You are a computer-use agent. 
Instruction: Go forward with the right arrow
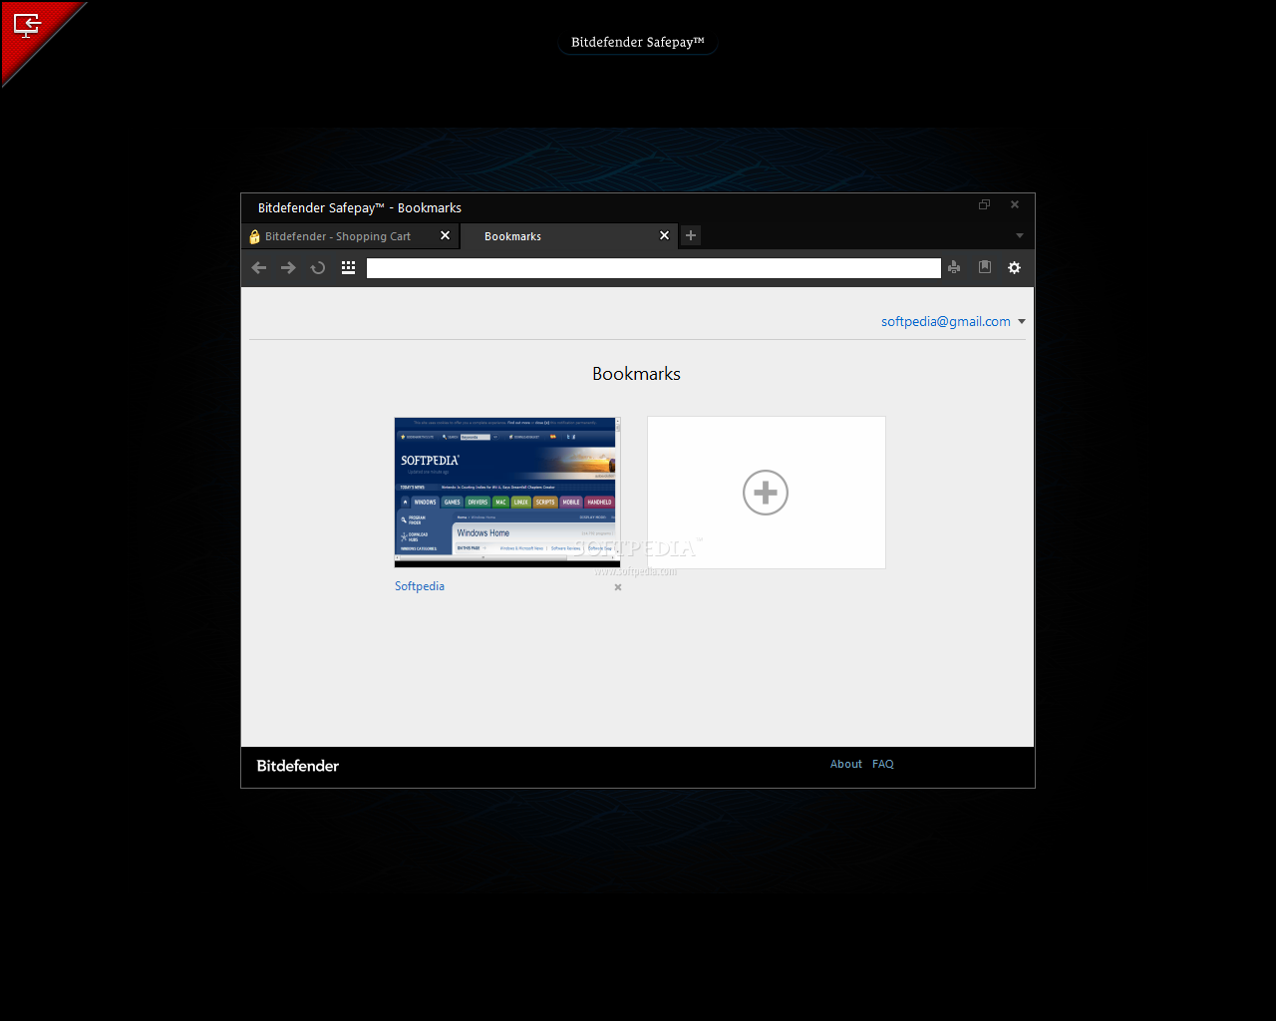[x=288, y=267]
